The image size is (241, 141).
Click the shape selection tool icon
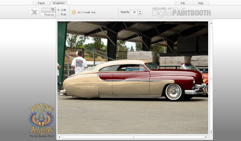coord(34,12)
